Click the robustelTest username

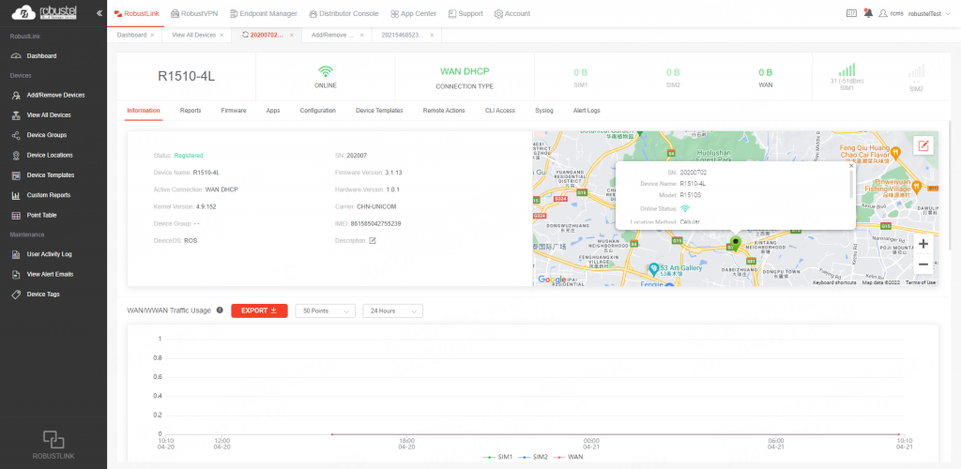tap(924, 13)
